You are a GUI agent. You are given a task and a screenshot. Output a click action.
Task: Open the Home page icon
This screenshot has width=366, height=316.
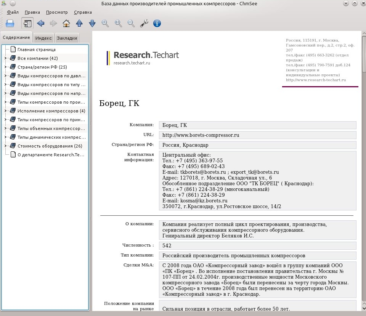(x=66, y=23)
